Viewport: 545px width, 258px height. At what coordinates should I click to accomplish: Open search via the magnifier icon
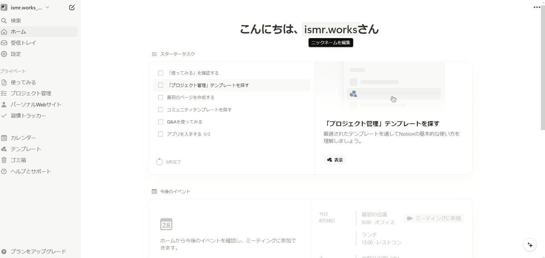coord(4,21)
